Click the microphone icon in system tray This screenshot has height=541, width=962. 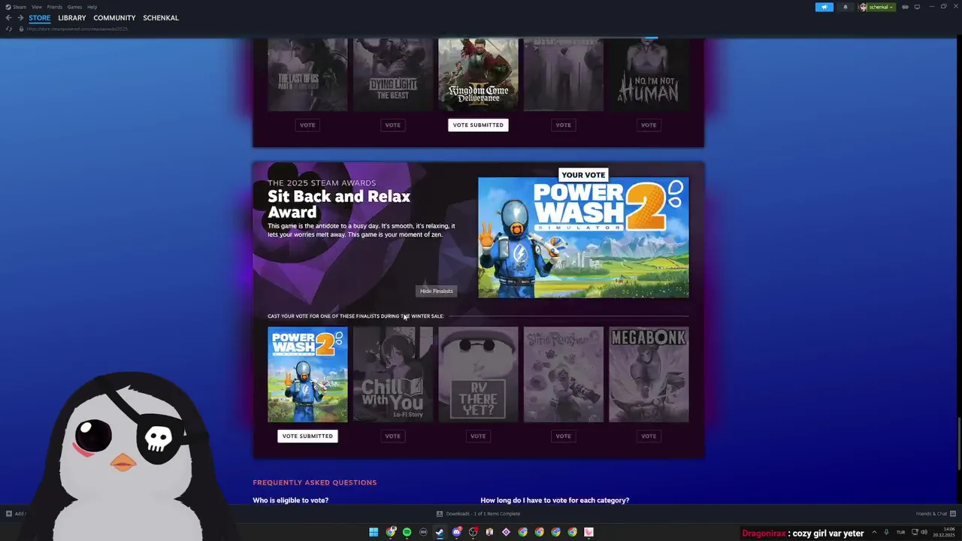(887, 532)
